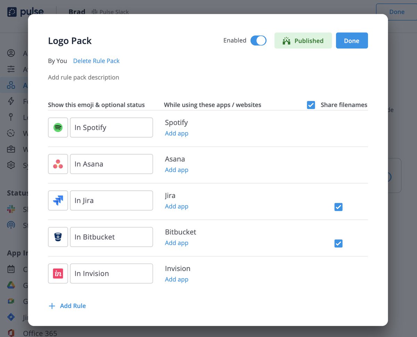Click the briefcase icon in sidebar
The width and height of the screenshot is (417, 337).
[x=11, y=149]
